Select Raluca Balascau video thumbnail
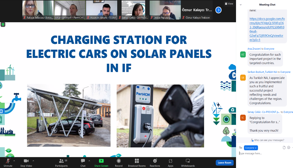Image resolution: width=293 pixels, height=168 pixels. (38, 10)
